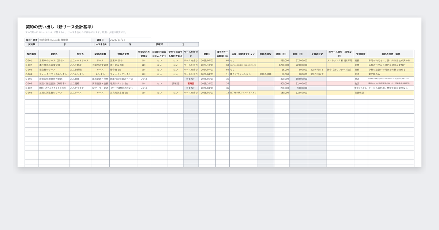Screen dimensions: 439x230
Task: Click the red 要確認 result in row C-006
Action: click(x=191, y=84)
